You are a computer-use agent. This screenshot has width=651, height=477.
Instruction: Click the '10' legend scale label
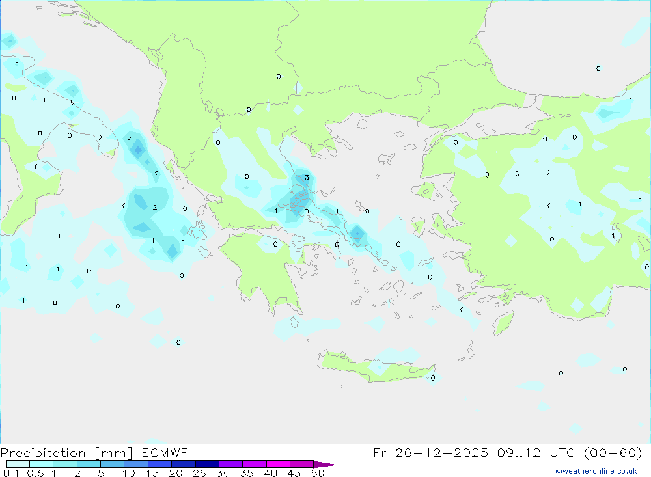[129, 473]
